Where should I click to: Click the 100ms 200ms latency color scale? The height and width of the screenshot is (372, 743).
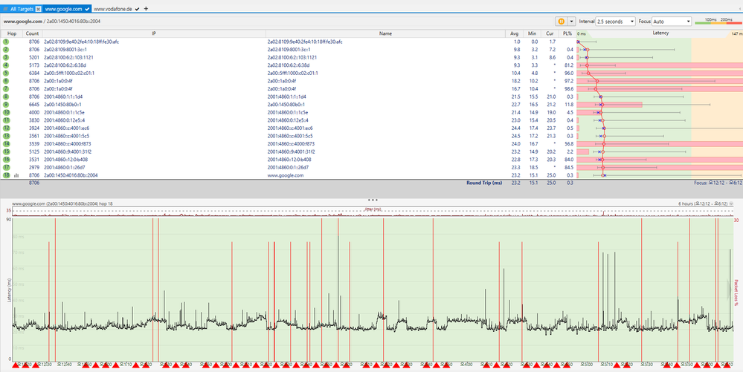[718, 22]
